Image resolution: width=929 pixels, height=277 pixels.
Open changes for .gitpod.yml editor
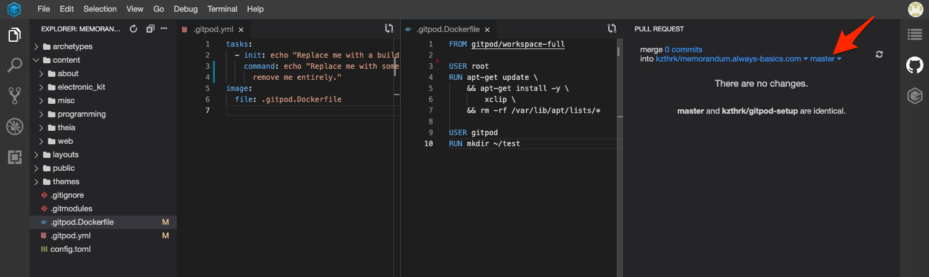click(389, 28)
